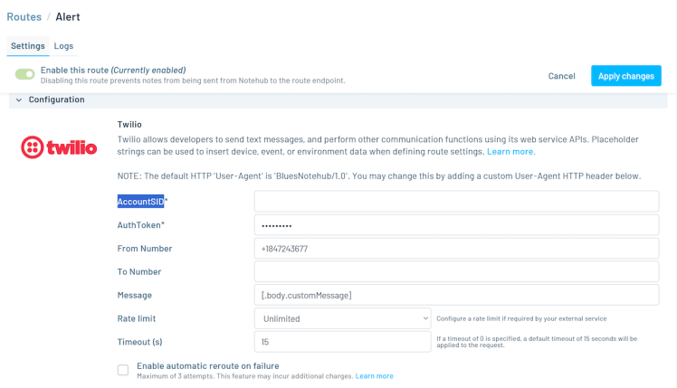677x388 pixels.
Task: Open the Rate limit dropdown
Action: point(342,318)
